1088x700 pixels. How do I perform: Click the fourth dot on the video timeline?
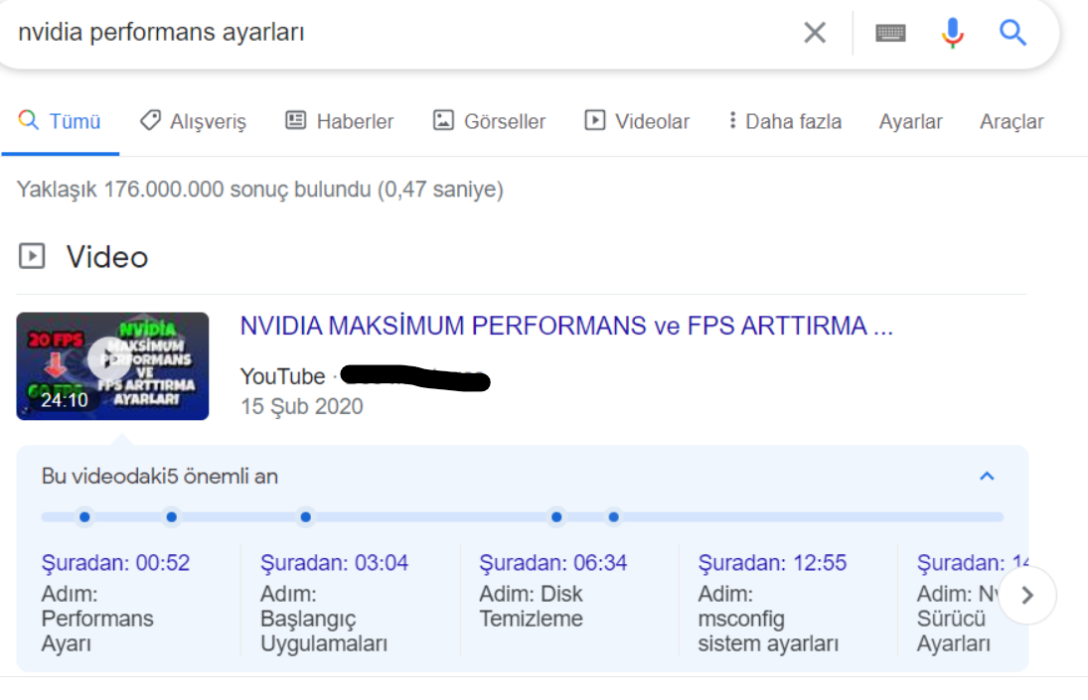(x=556, y=516)
